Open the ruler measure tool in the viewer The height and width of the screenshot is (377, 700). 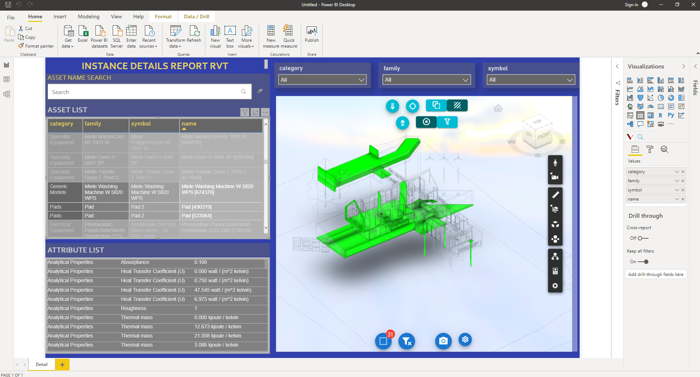[x=555, y=194]
